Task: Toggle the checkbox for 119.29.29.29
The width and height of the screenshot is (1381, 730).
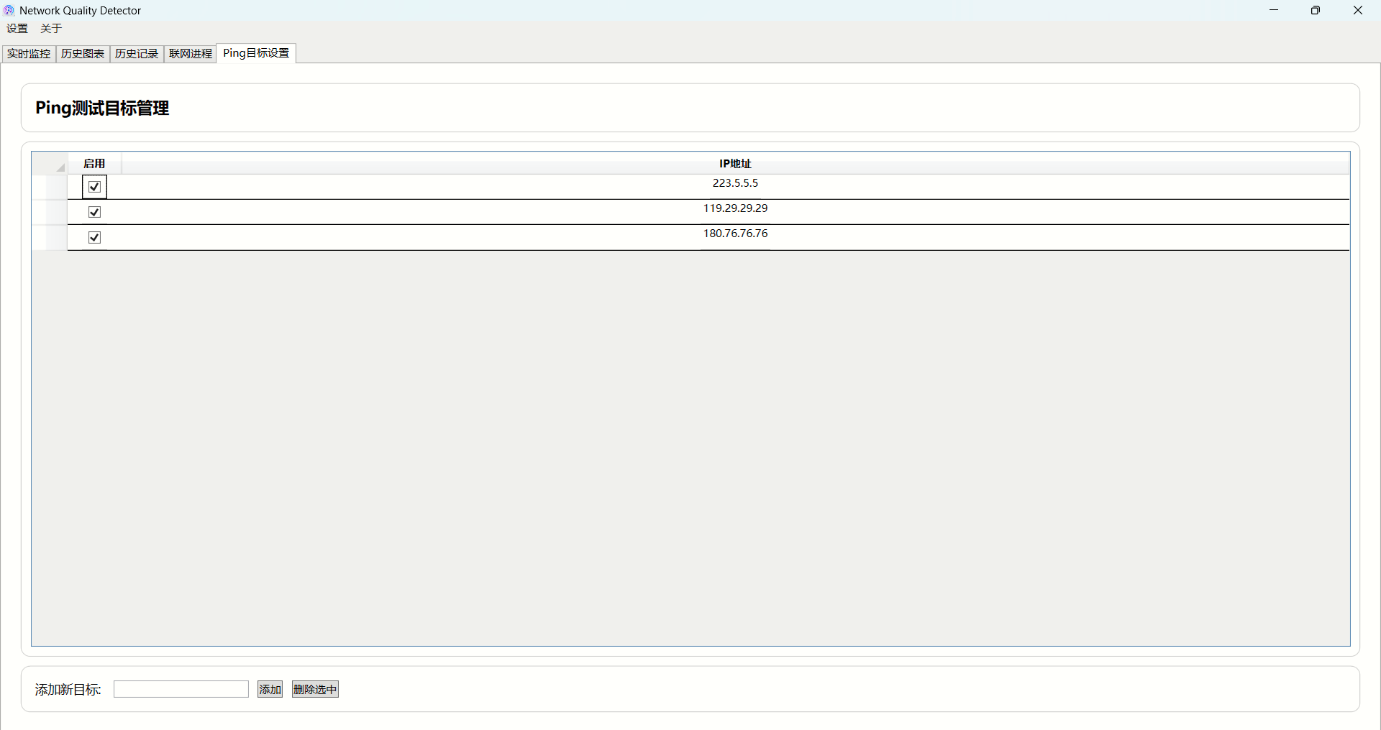Action: [94, 212]
